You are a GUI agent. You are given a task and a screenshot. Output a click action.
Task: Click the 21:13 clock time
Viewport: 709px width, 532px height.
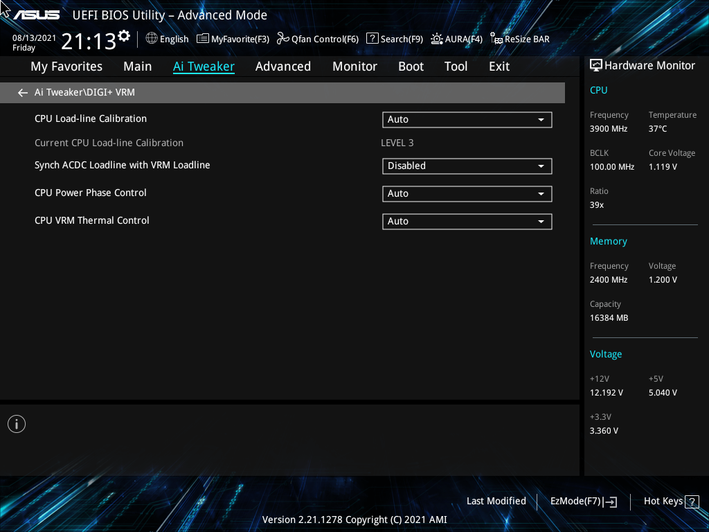click(89, 41)
